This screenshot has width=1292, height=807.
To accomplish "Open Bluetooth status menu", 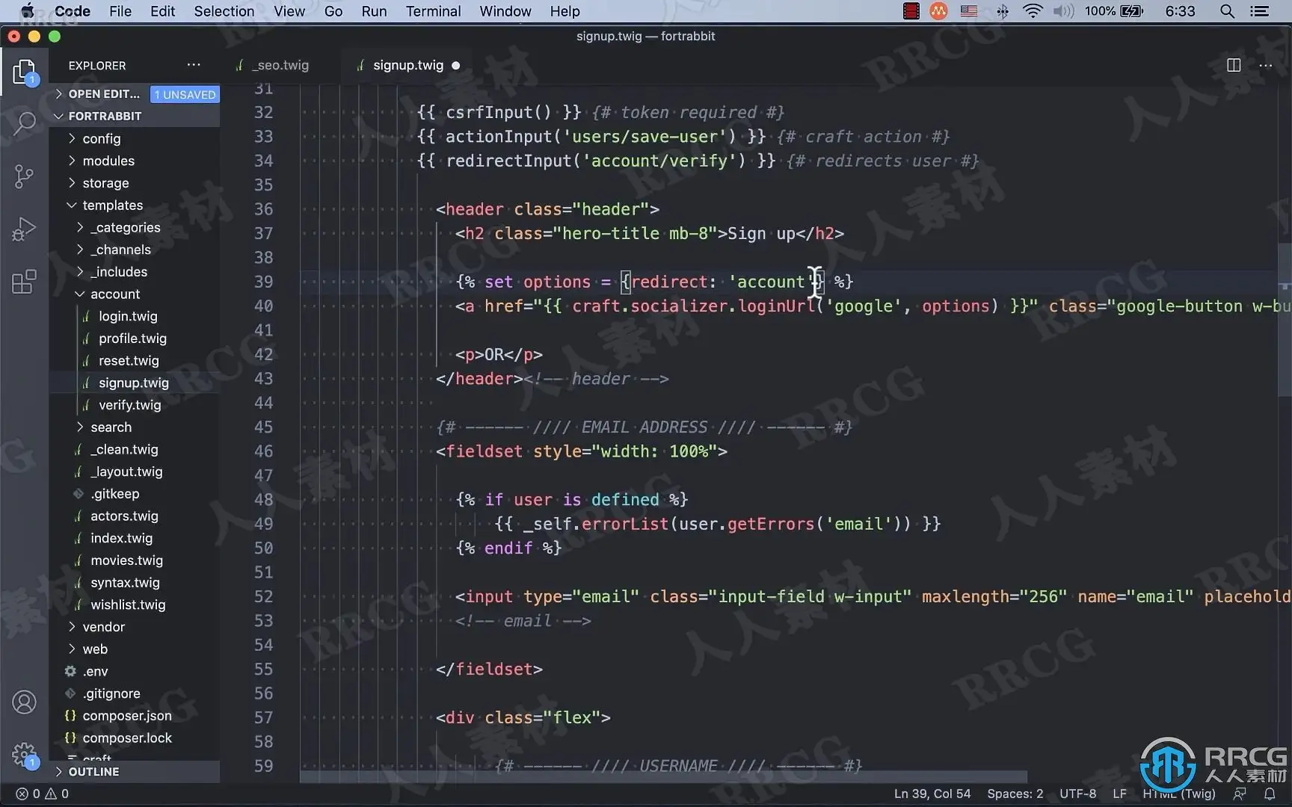I will click(1003, 11).
